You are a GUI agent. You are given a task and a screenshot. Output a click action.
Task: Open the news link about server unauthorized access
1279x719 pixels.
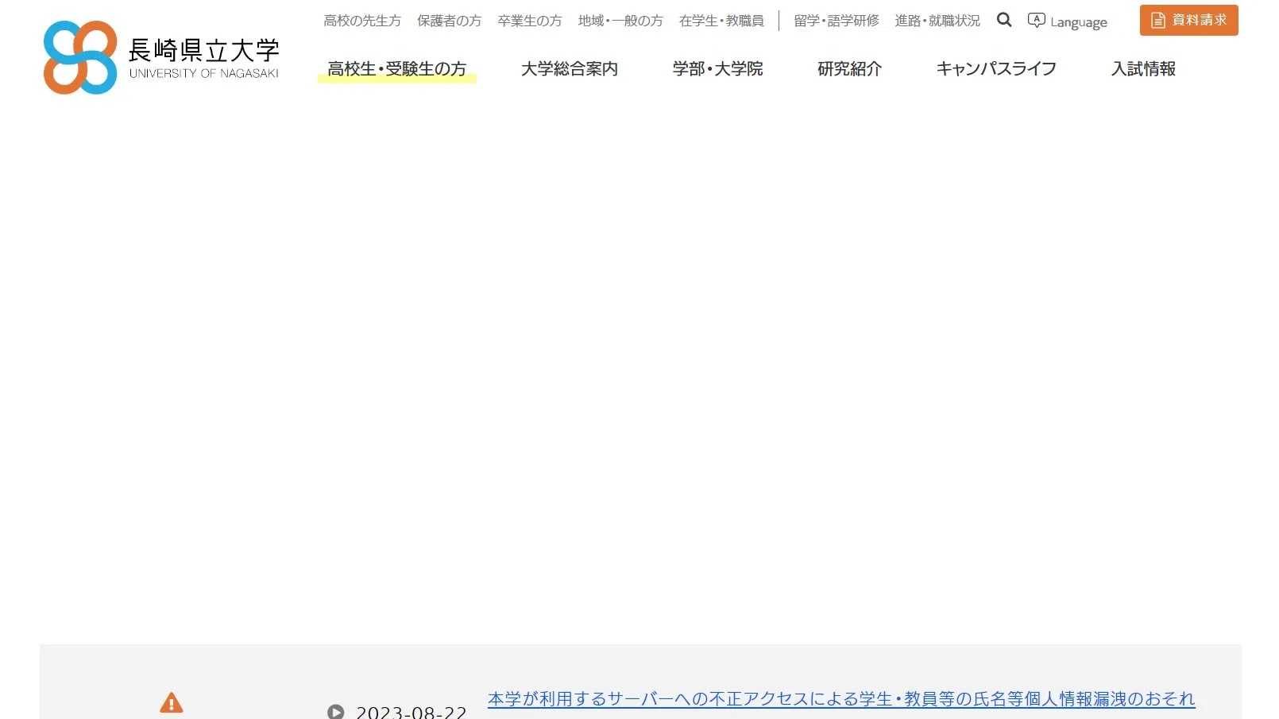[x=841, y=699]
